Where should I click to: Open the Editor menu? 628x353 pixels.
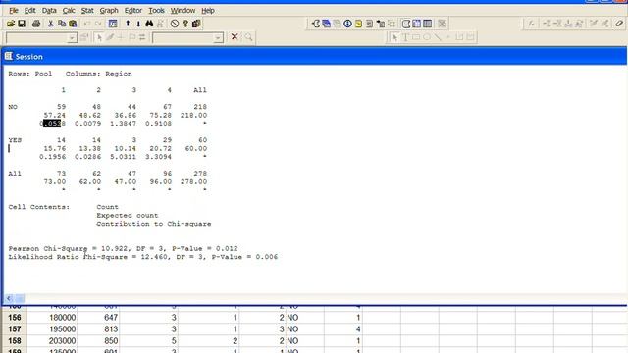tap(133, 11)
